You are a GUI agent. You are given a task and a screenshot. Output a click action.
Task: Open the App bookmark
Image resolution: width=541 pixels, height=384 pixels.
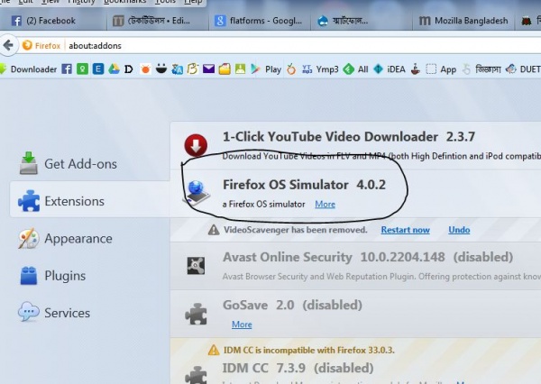pos(441,69)
